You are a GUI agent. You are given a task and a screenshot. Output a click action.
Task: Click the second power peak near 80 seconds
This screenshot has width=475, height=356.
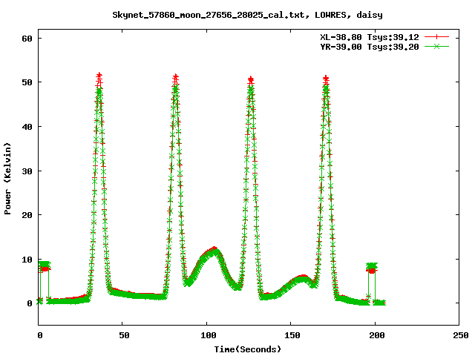tap(175, 76)
